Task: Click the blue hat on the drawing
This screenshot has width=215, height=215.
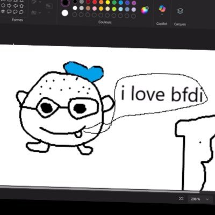Action: pyautogui.click(x=84, y=71)
